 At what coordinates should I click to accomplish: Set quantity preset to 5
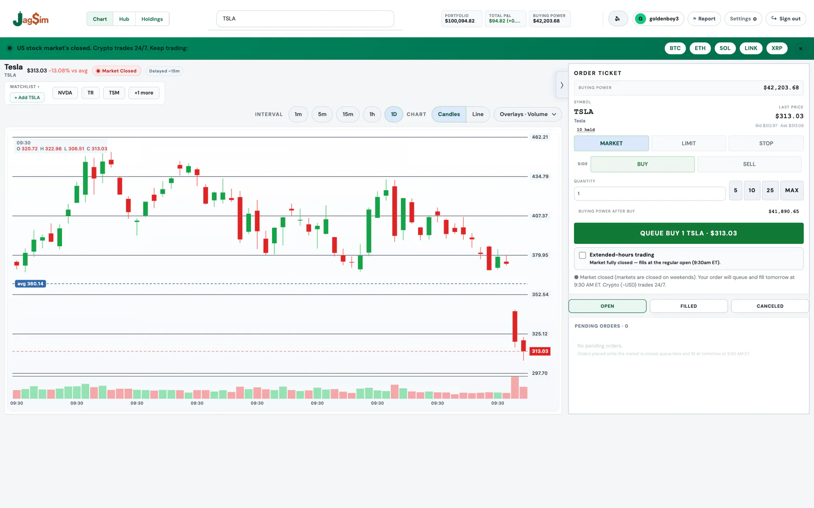coord(736,190)
